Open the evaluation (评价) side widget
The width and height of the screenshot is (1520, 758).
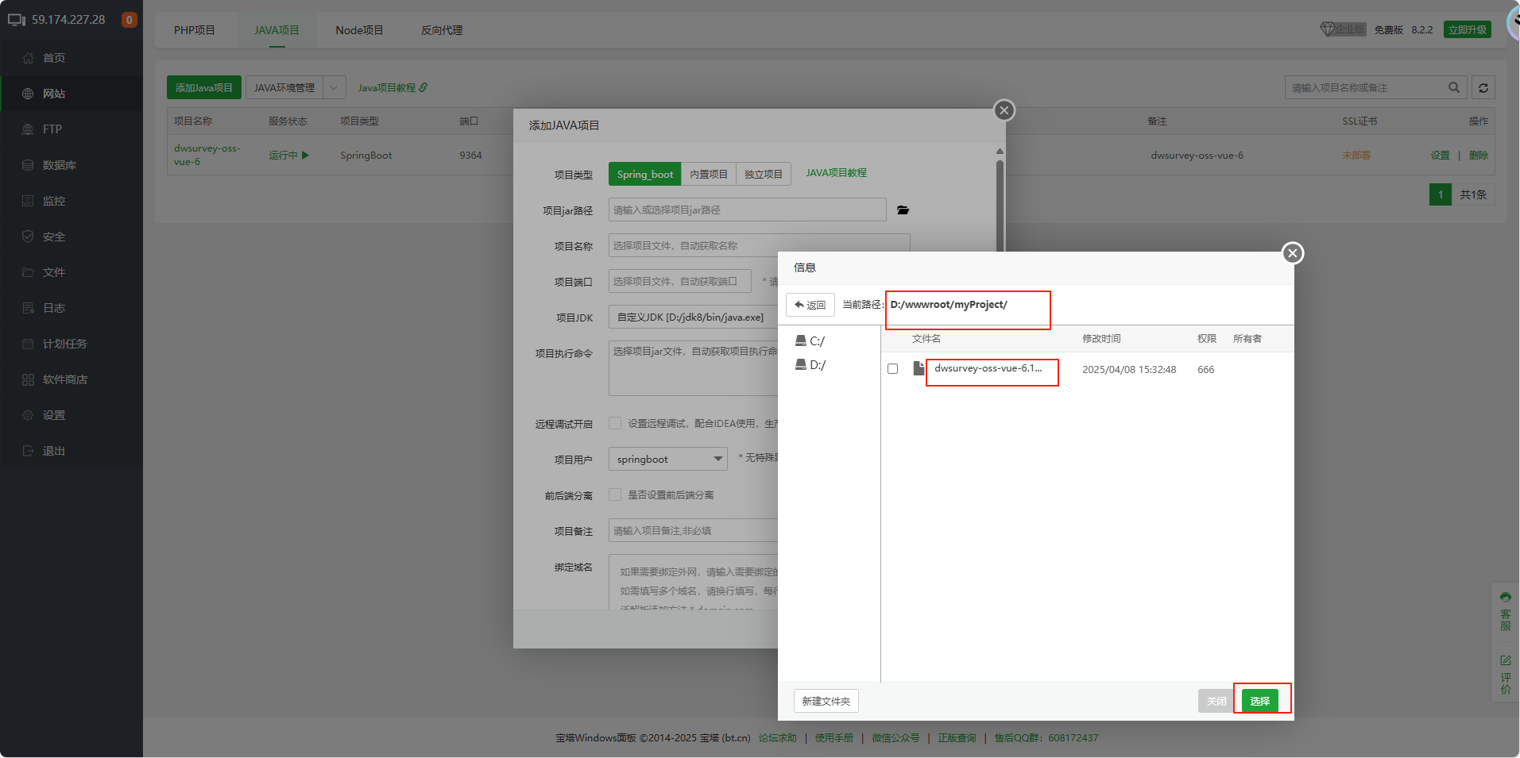click(1505, 674)
